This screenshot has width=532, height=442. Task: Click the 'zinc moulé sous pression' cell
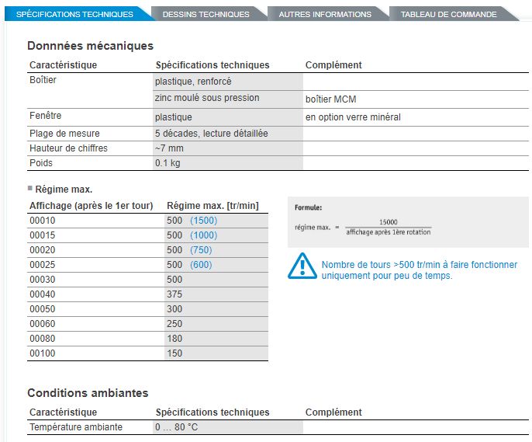[207, 99]
